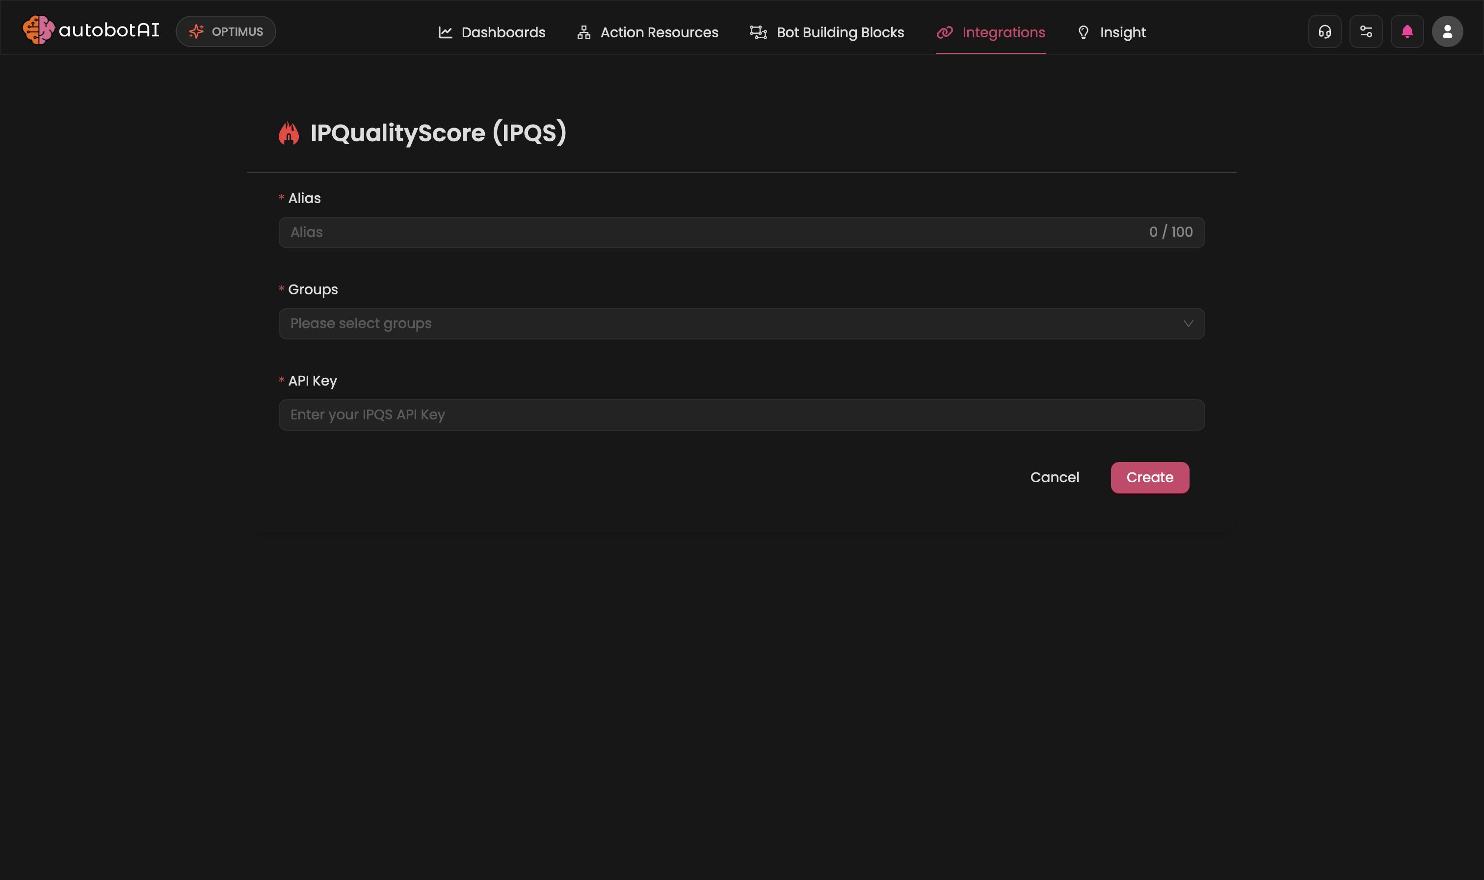Click the headset support icon
The height and width of the screenshot is (880, 1484).
click(x=1325, y=31)
